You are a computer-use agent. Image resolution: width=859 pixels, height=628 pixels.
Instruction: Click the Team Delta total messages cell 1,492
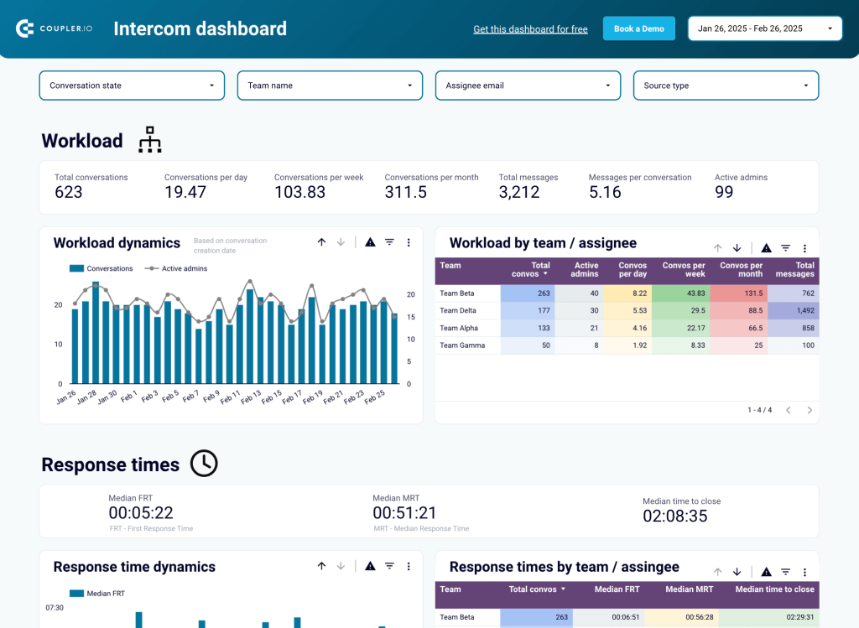(x=794, y=310)
